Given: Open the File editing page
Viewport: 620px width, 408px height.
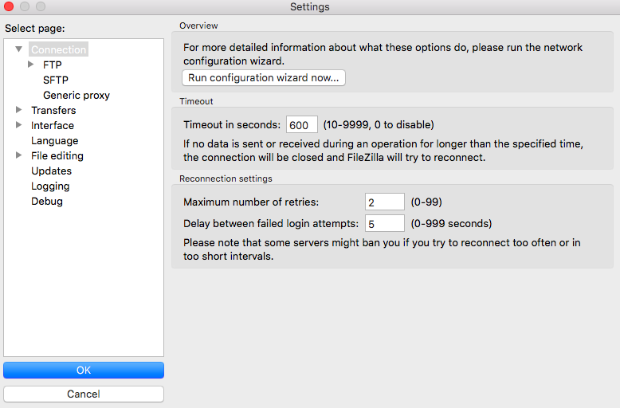Looking at the screenshot, I should coord(57,155).
